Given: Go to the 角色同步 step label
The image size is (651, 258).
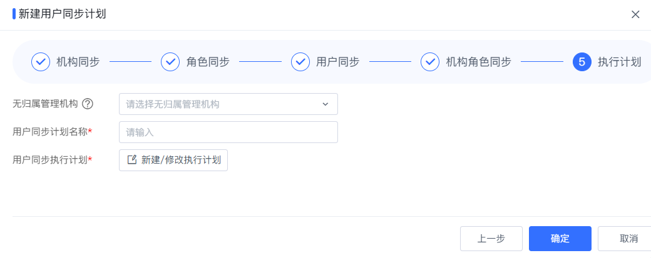Looking at the screenshot, I should coord(208,62).
